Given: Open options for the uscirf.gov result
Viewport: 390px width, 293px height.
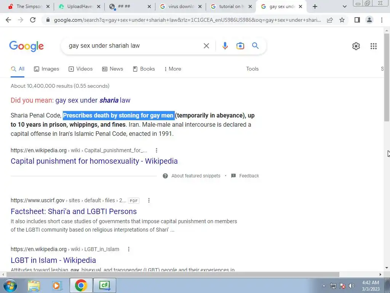Looking at the screenshot, I should (x=149, y=200).
